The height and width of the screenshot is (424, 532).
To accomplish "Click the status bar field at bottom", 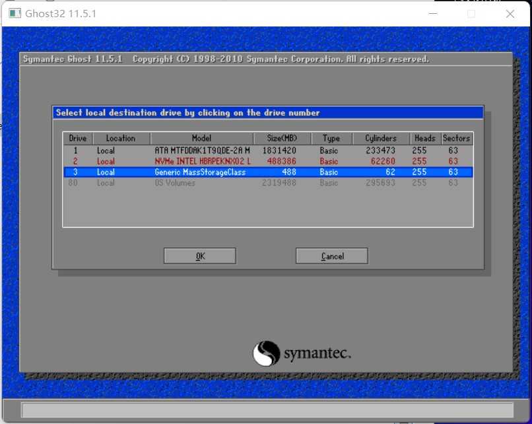I will tap(267, 410).
